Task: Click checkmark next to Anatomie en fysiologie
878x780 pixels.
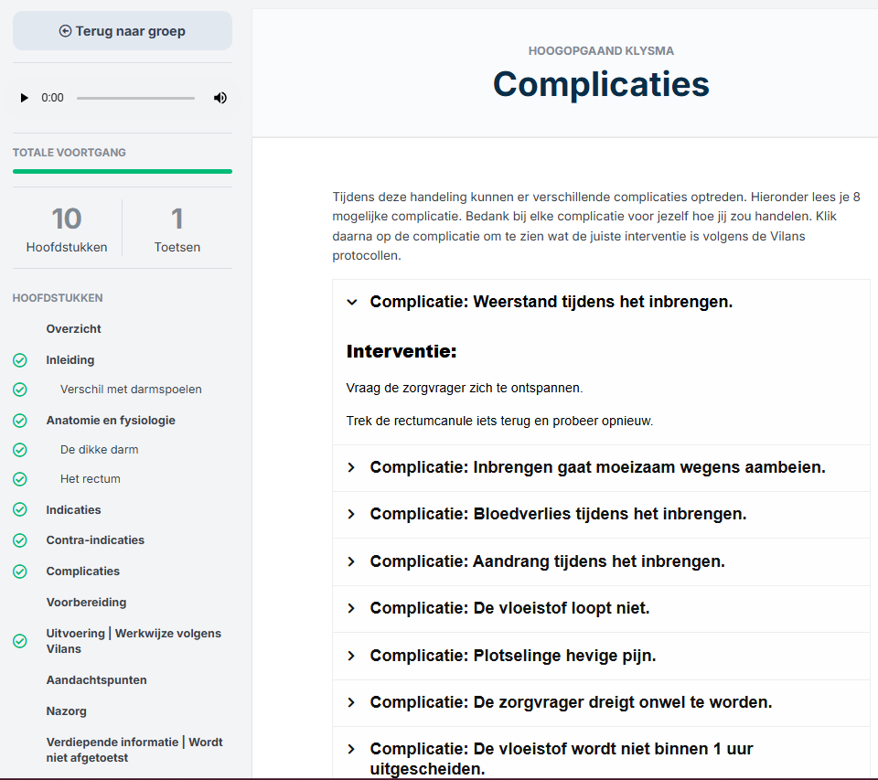Action: pyautogui.click(x=20, y=421)
